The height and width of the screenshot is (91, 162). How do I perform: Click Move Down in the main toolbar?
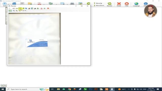pyautogui.click(x=99, y=6)
